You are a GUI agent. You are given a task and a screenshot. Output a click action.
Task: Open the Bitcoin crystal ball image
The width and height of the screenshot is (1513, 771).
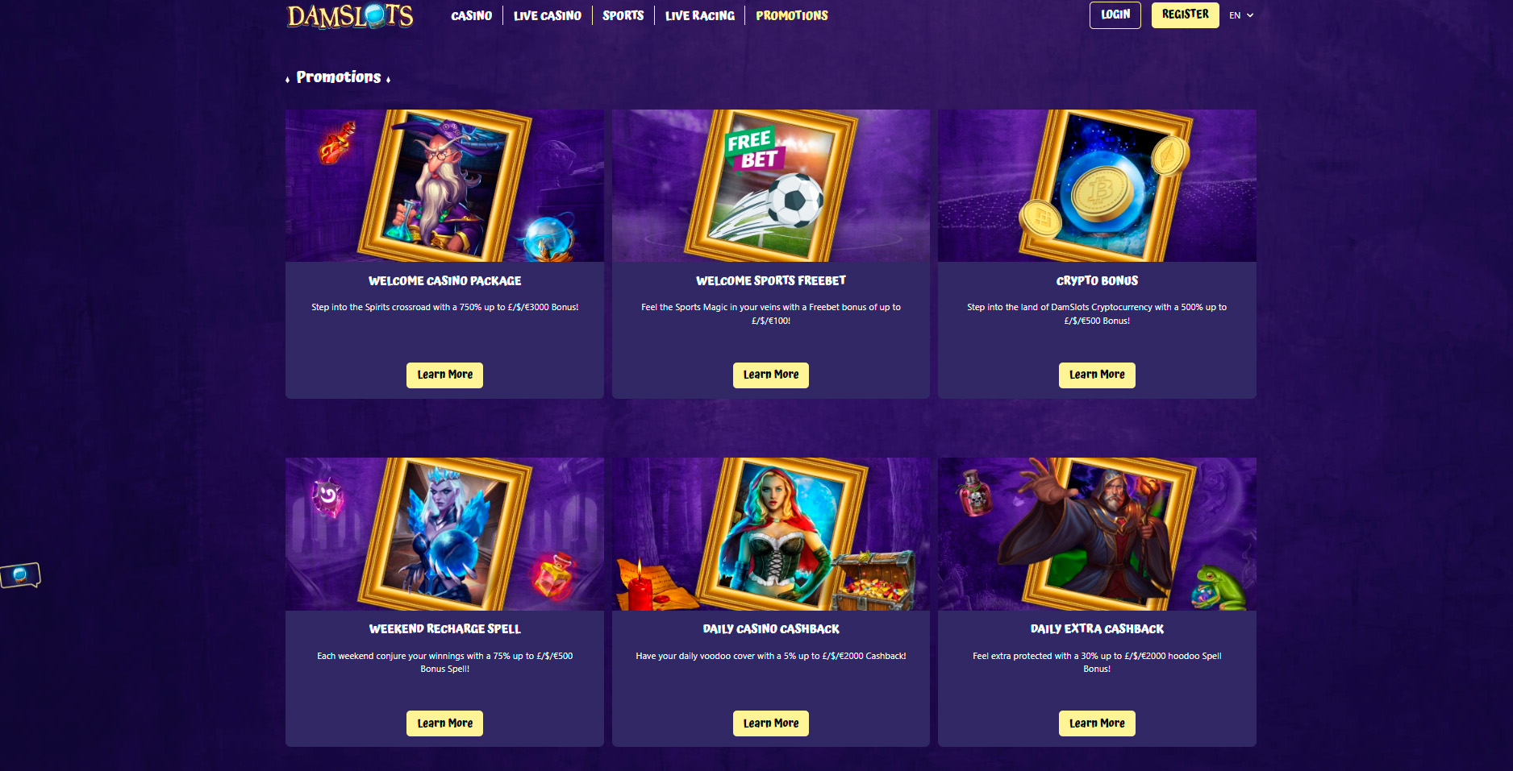pyautogui.click(x=1097, y=185)
